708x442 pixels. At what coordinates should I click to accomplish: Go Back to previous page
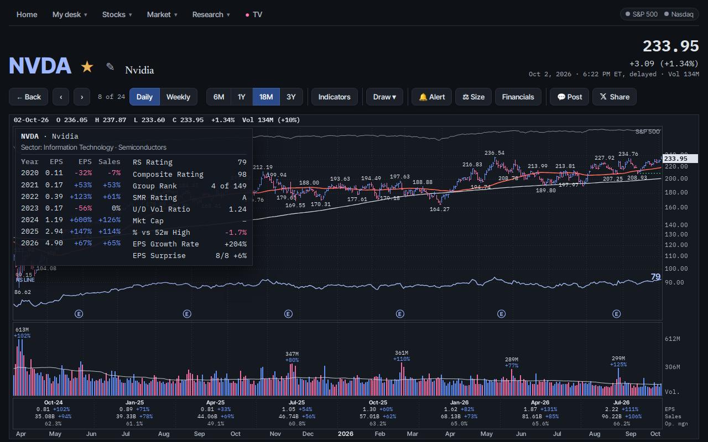point(29,97)
